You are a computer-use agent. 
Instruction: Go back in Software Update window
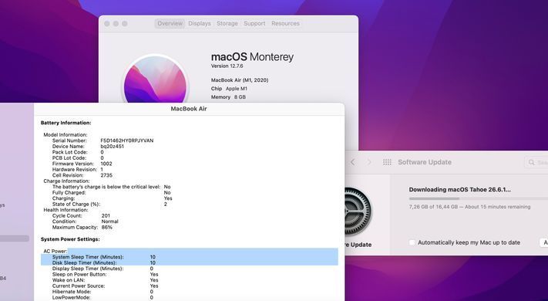click(x=353, y=162)
